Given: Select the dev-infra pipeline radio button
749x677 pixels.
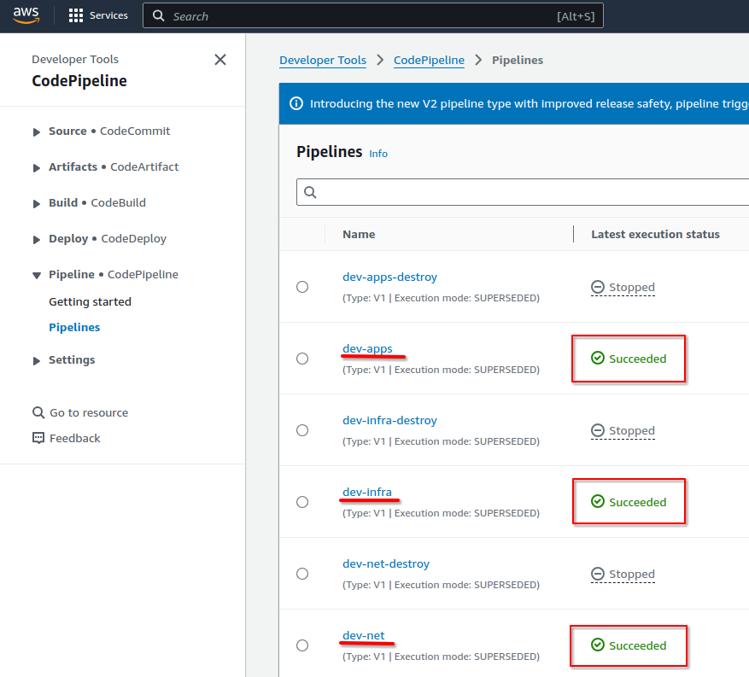Looking at the screenshot, I should tap(302, 502).
